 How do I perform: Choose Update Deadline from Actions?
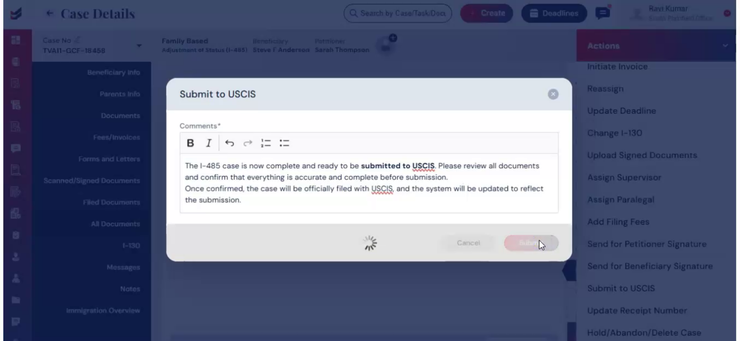coord(622,111)
